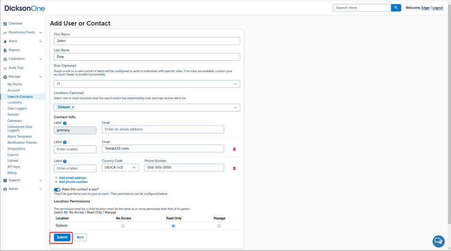Open Billing page
The image size is (451, 251).
12,173
